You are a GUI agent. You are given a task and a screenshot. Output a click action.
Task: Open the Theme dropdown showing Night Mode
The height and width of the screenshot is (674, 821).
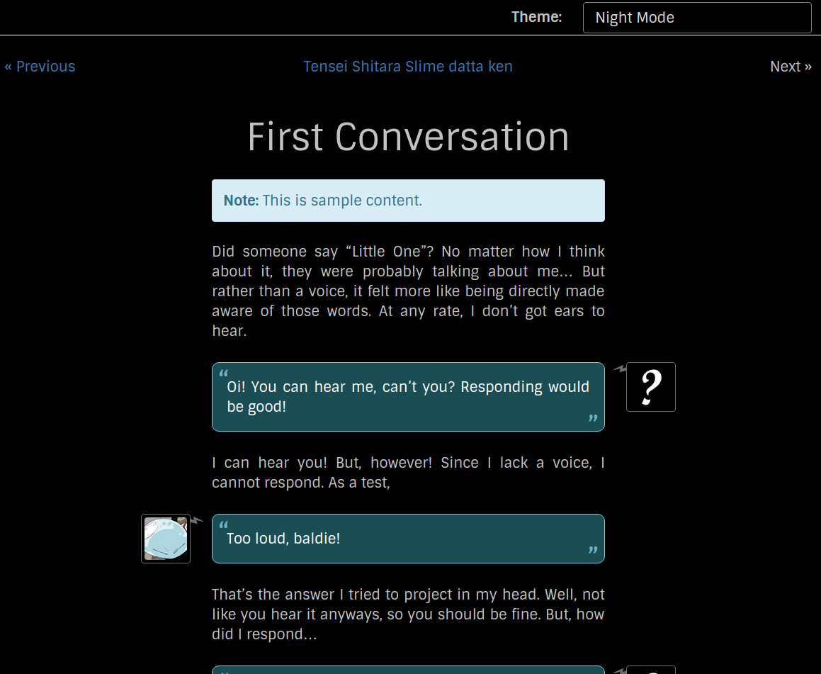pyautogui.click(x=696, y=18)
